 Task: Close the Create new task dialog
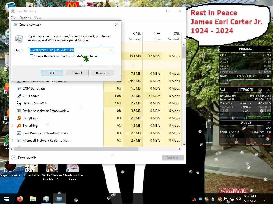click(117, 25)
